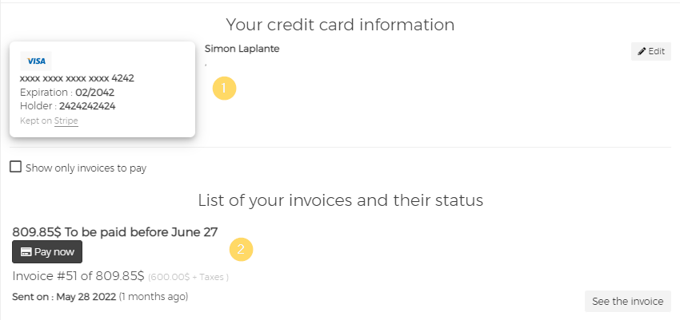Click the credit card icon on Pay now

pyautogui.click(x=26, y=251)
